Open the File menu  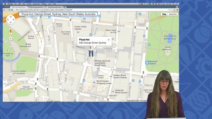pyautogui.click(x=16, y=4)
